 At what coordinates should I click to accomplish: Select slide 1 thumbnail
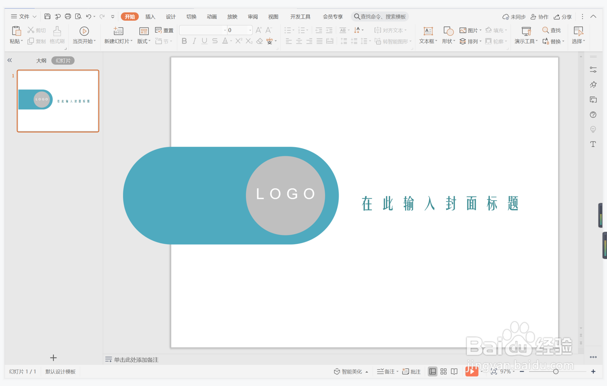(58, 101)
